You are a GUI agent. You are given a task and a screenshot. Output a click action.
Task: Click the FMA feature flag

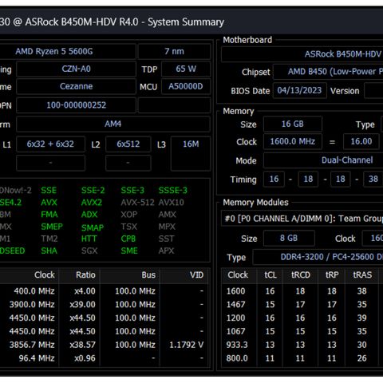49,215
